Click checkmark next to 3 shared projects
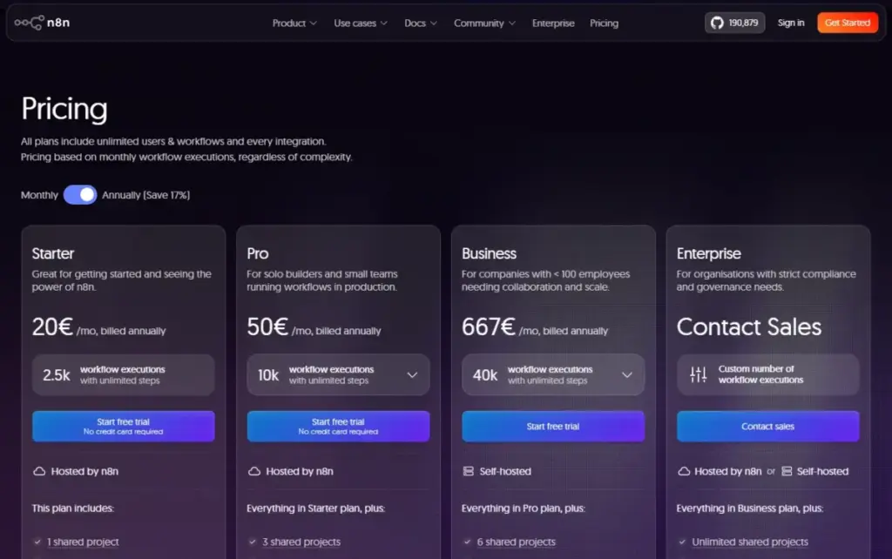This screenshot has width=892, height=559. (253, 542)
